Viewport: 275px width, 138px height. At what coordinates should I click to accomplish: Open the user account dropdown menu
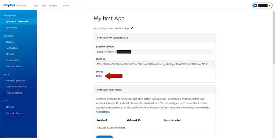[x=269, y=5]
